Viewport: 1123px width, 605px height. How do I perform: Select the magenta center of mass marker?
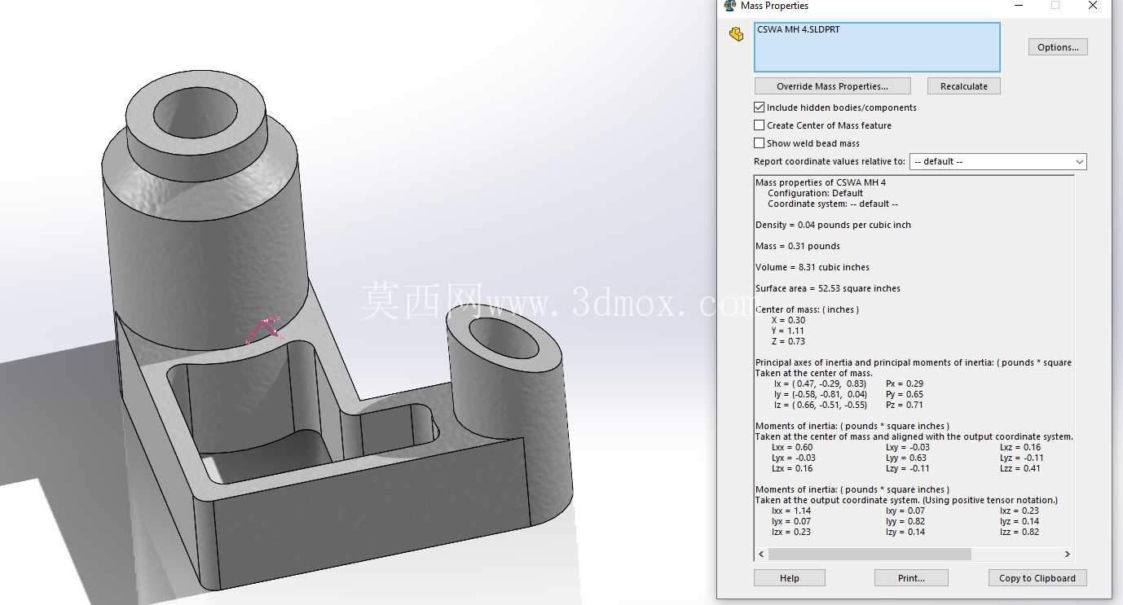[x=265, y=329]
